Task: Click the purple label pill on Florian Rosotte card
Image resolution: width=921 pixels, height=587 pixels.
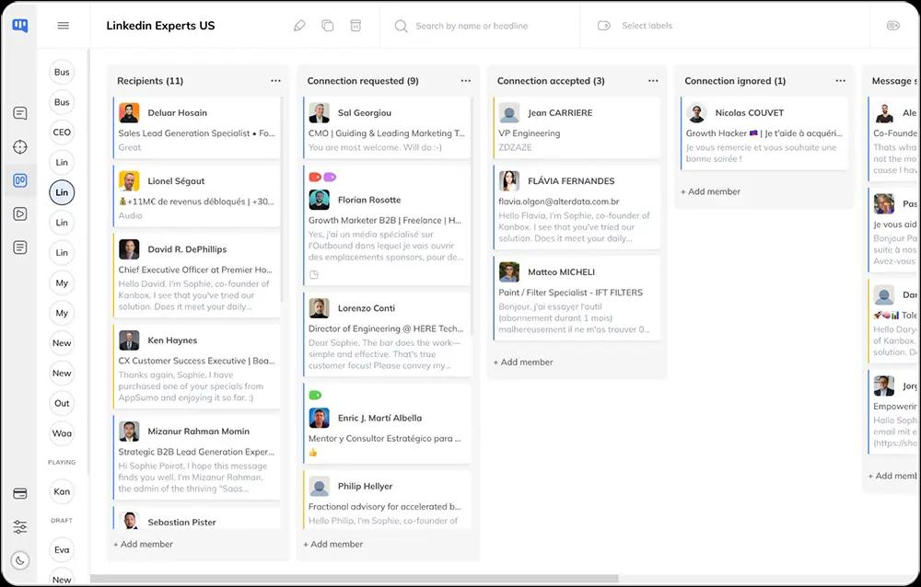Action: (x=330, y=177)
